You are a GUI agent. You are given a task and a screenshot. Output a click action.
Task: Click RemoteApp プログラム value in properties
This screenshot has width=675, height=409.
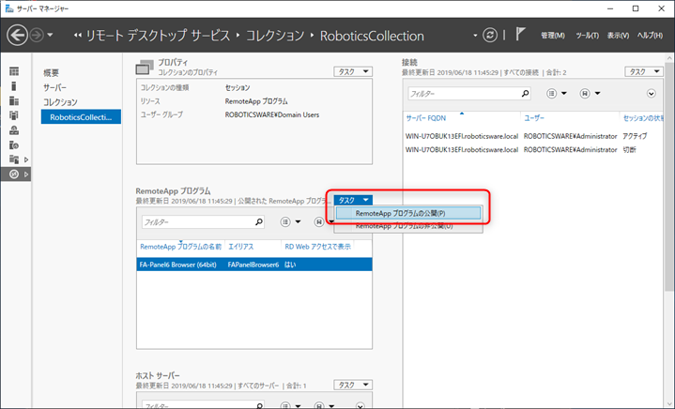tap(256, 101)
